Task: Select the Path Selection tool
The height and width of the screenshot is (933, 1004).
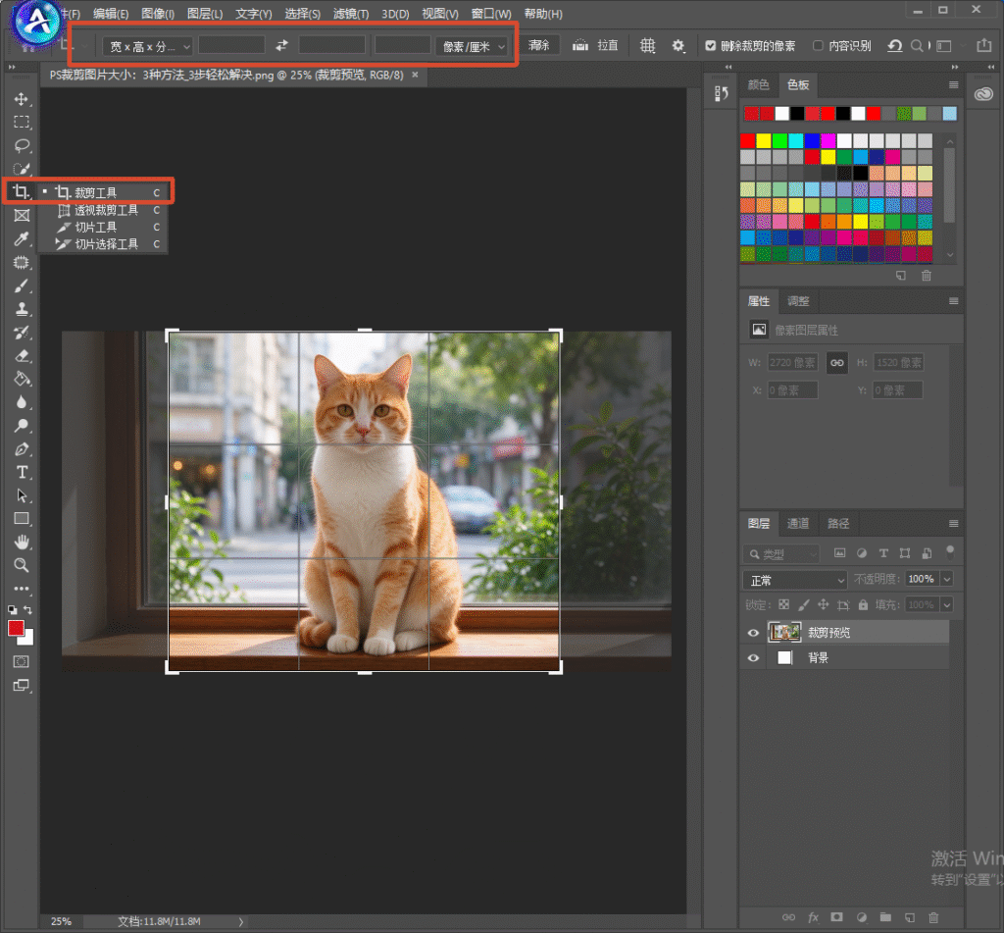Action: pos(22,495)
